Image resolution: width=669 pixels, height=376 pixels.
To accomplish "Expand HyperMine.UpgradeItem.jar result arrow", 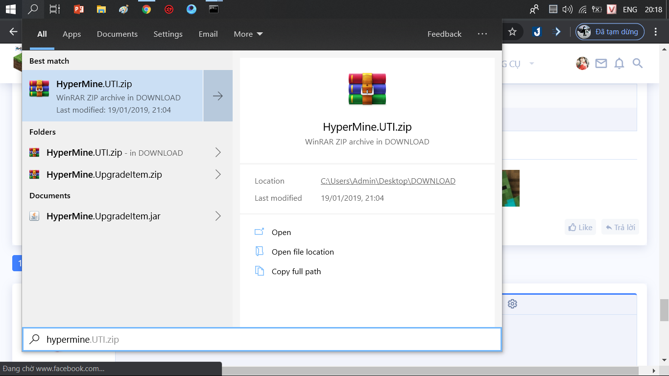I will point(218,216).
